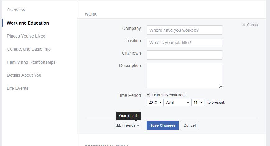Click the City/Town text box

(x=184, y=55)
